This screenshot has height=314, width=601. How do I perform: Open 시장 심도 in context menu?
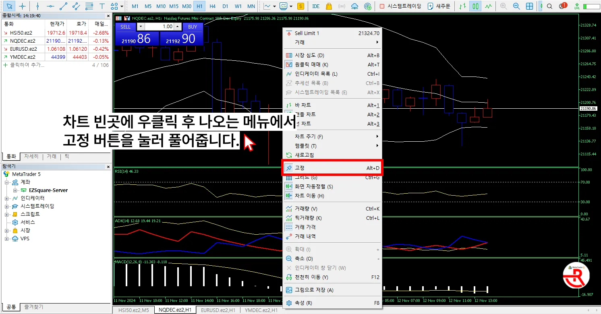(x=332, y=56)
